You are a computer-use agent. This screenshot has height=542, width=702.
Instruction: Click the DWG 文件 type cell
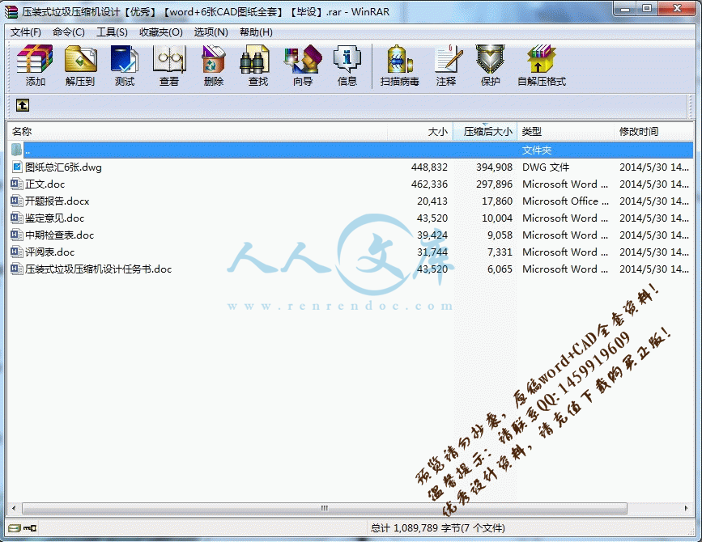pyautogui.click(x=545, y=167)
